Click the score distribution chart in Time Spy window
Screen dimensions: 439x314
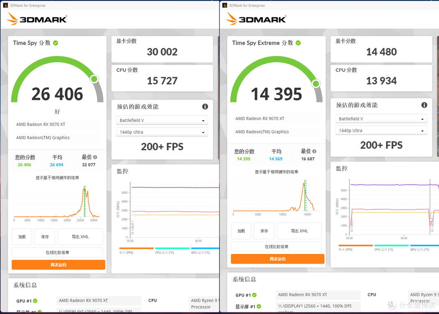57,203
